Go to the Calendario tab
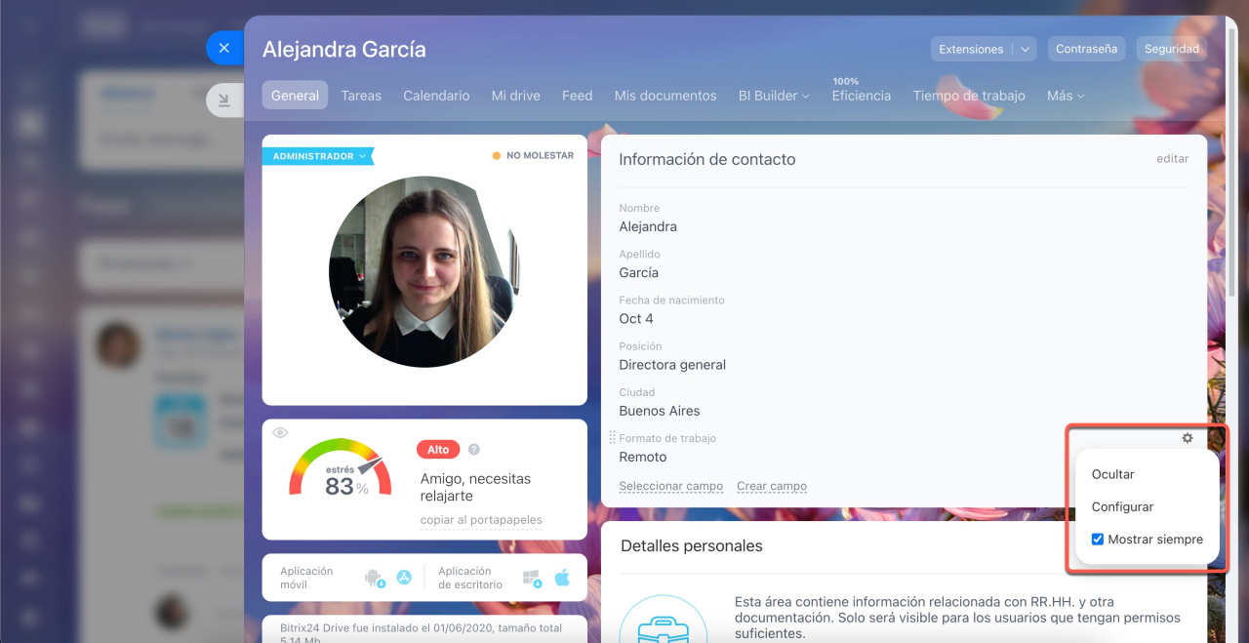The image size is (1249, 643). coord(436,96)
